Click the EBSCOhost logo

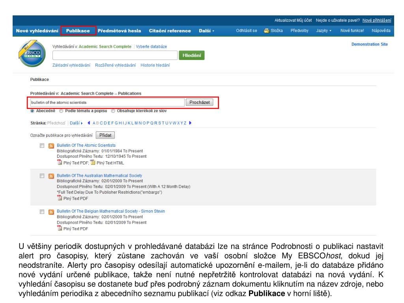[32, 53]
